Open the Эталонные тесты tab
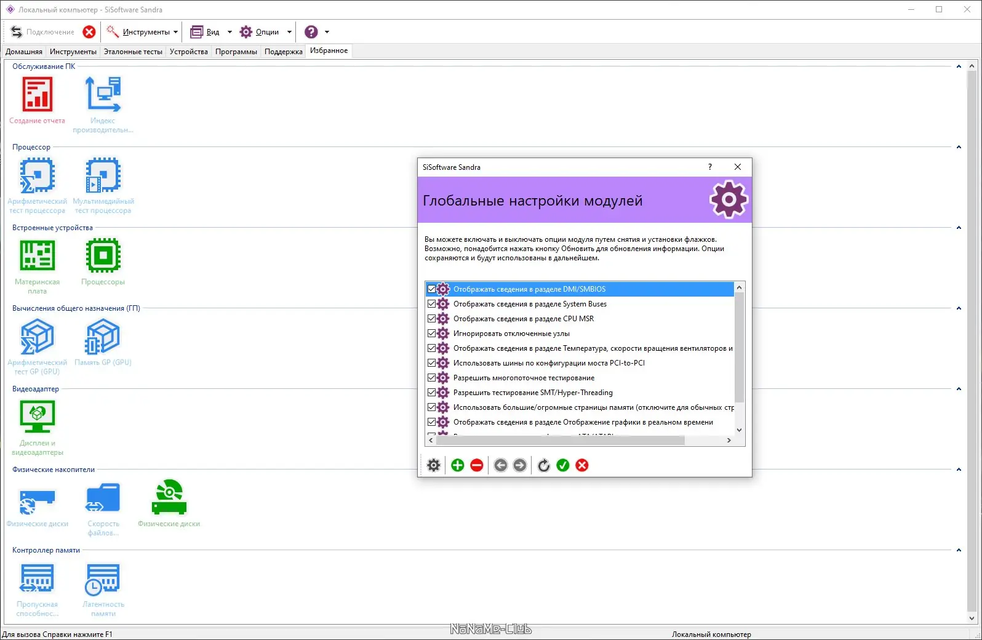Viewport: 982px width, 640px height. 133,52
